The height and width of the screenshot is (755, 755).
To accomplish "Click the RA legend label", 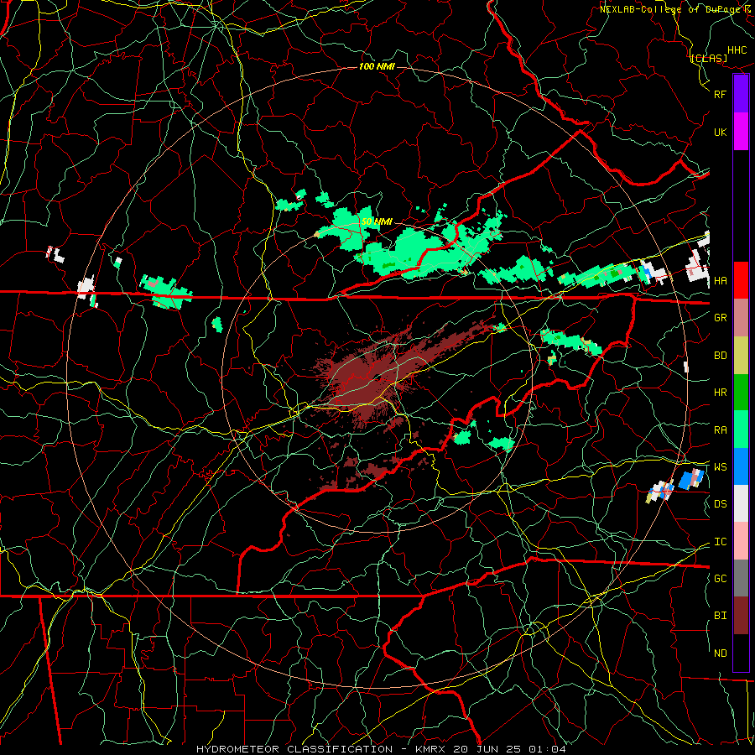I will (x=720, y=430).
